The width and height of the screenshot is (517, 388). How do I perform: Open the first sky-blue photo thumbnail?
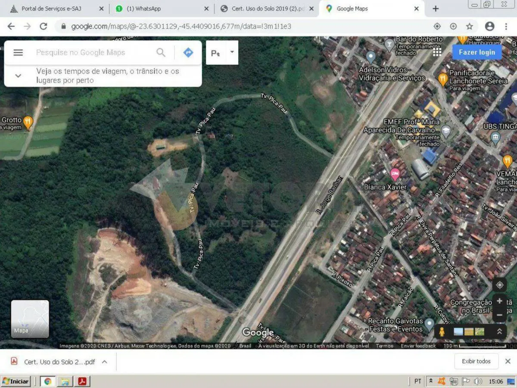coord(458,332)
